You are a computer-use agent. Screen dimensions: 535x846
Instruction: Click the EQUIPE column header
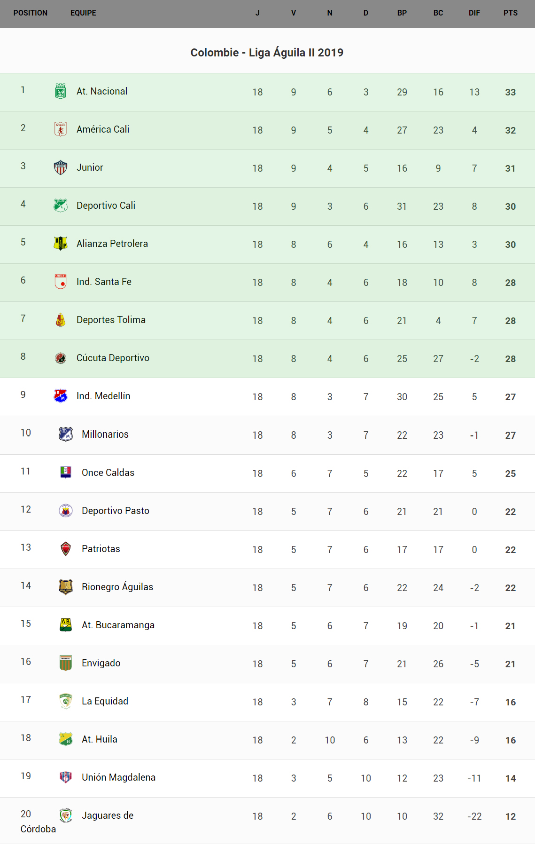83,13
